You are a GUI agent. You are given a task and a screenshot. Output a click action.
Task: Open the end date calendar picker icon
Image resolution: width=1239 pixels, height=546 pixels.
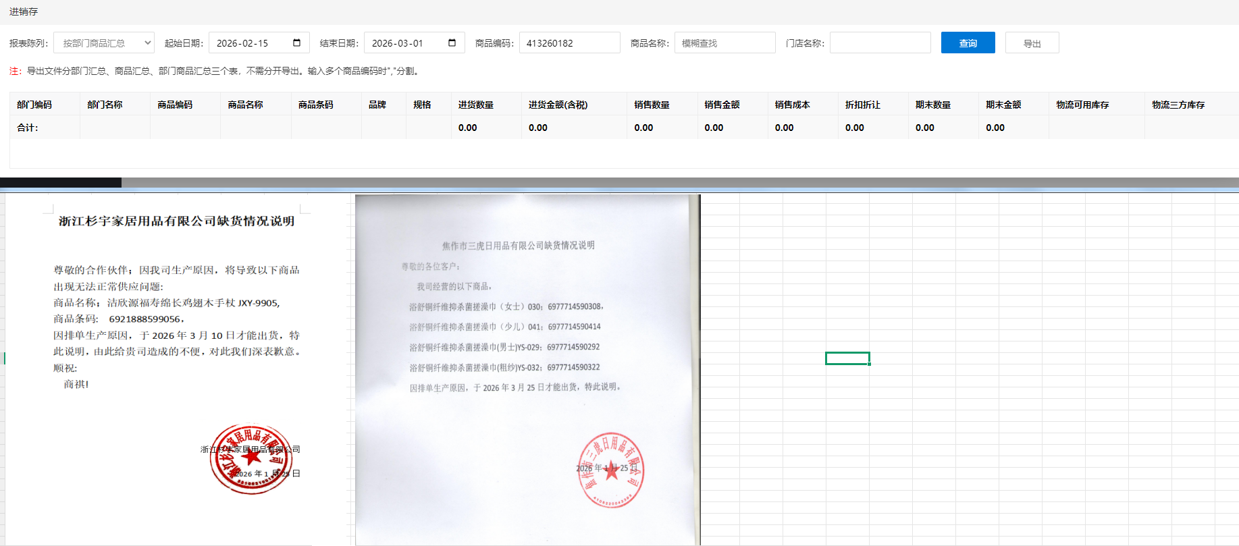pyautogui.click(x=452, y=43)
